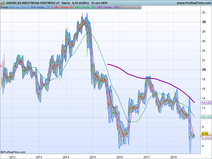Select the Boll sup indicator label
Image resolution: width=212 pixels, height=159 pixels.
point(15,7)
